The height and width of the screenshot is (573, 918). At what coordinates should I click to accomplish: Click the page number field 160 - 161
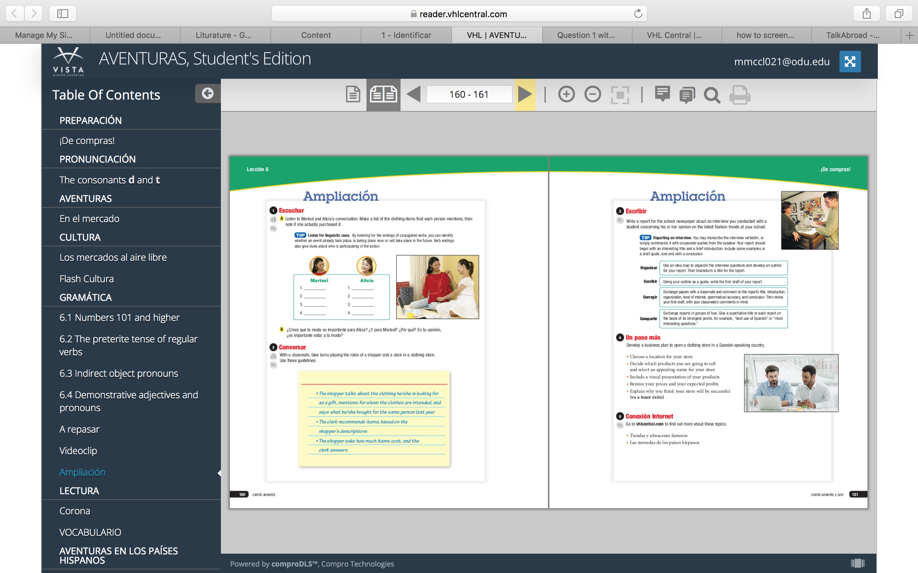pos(469,94)
